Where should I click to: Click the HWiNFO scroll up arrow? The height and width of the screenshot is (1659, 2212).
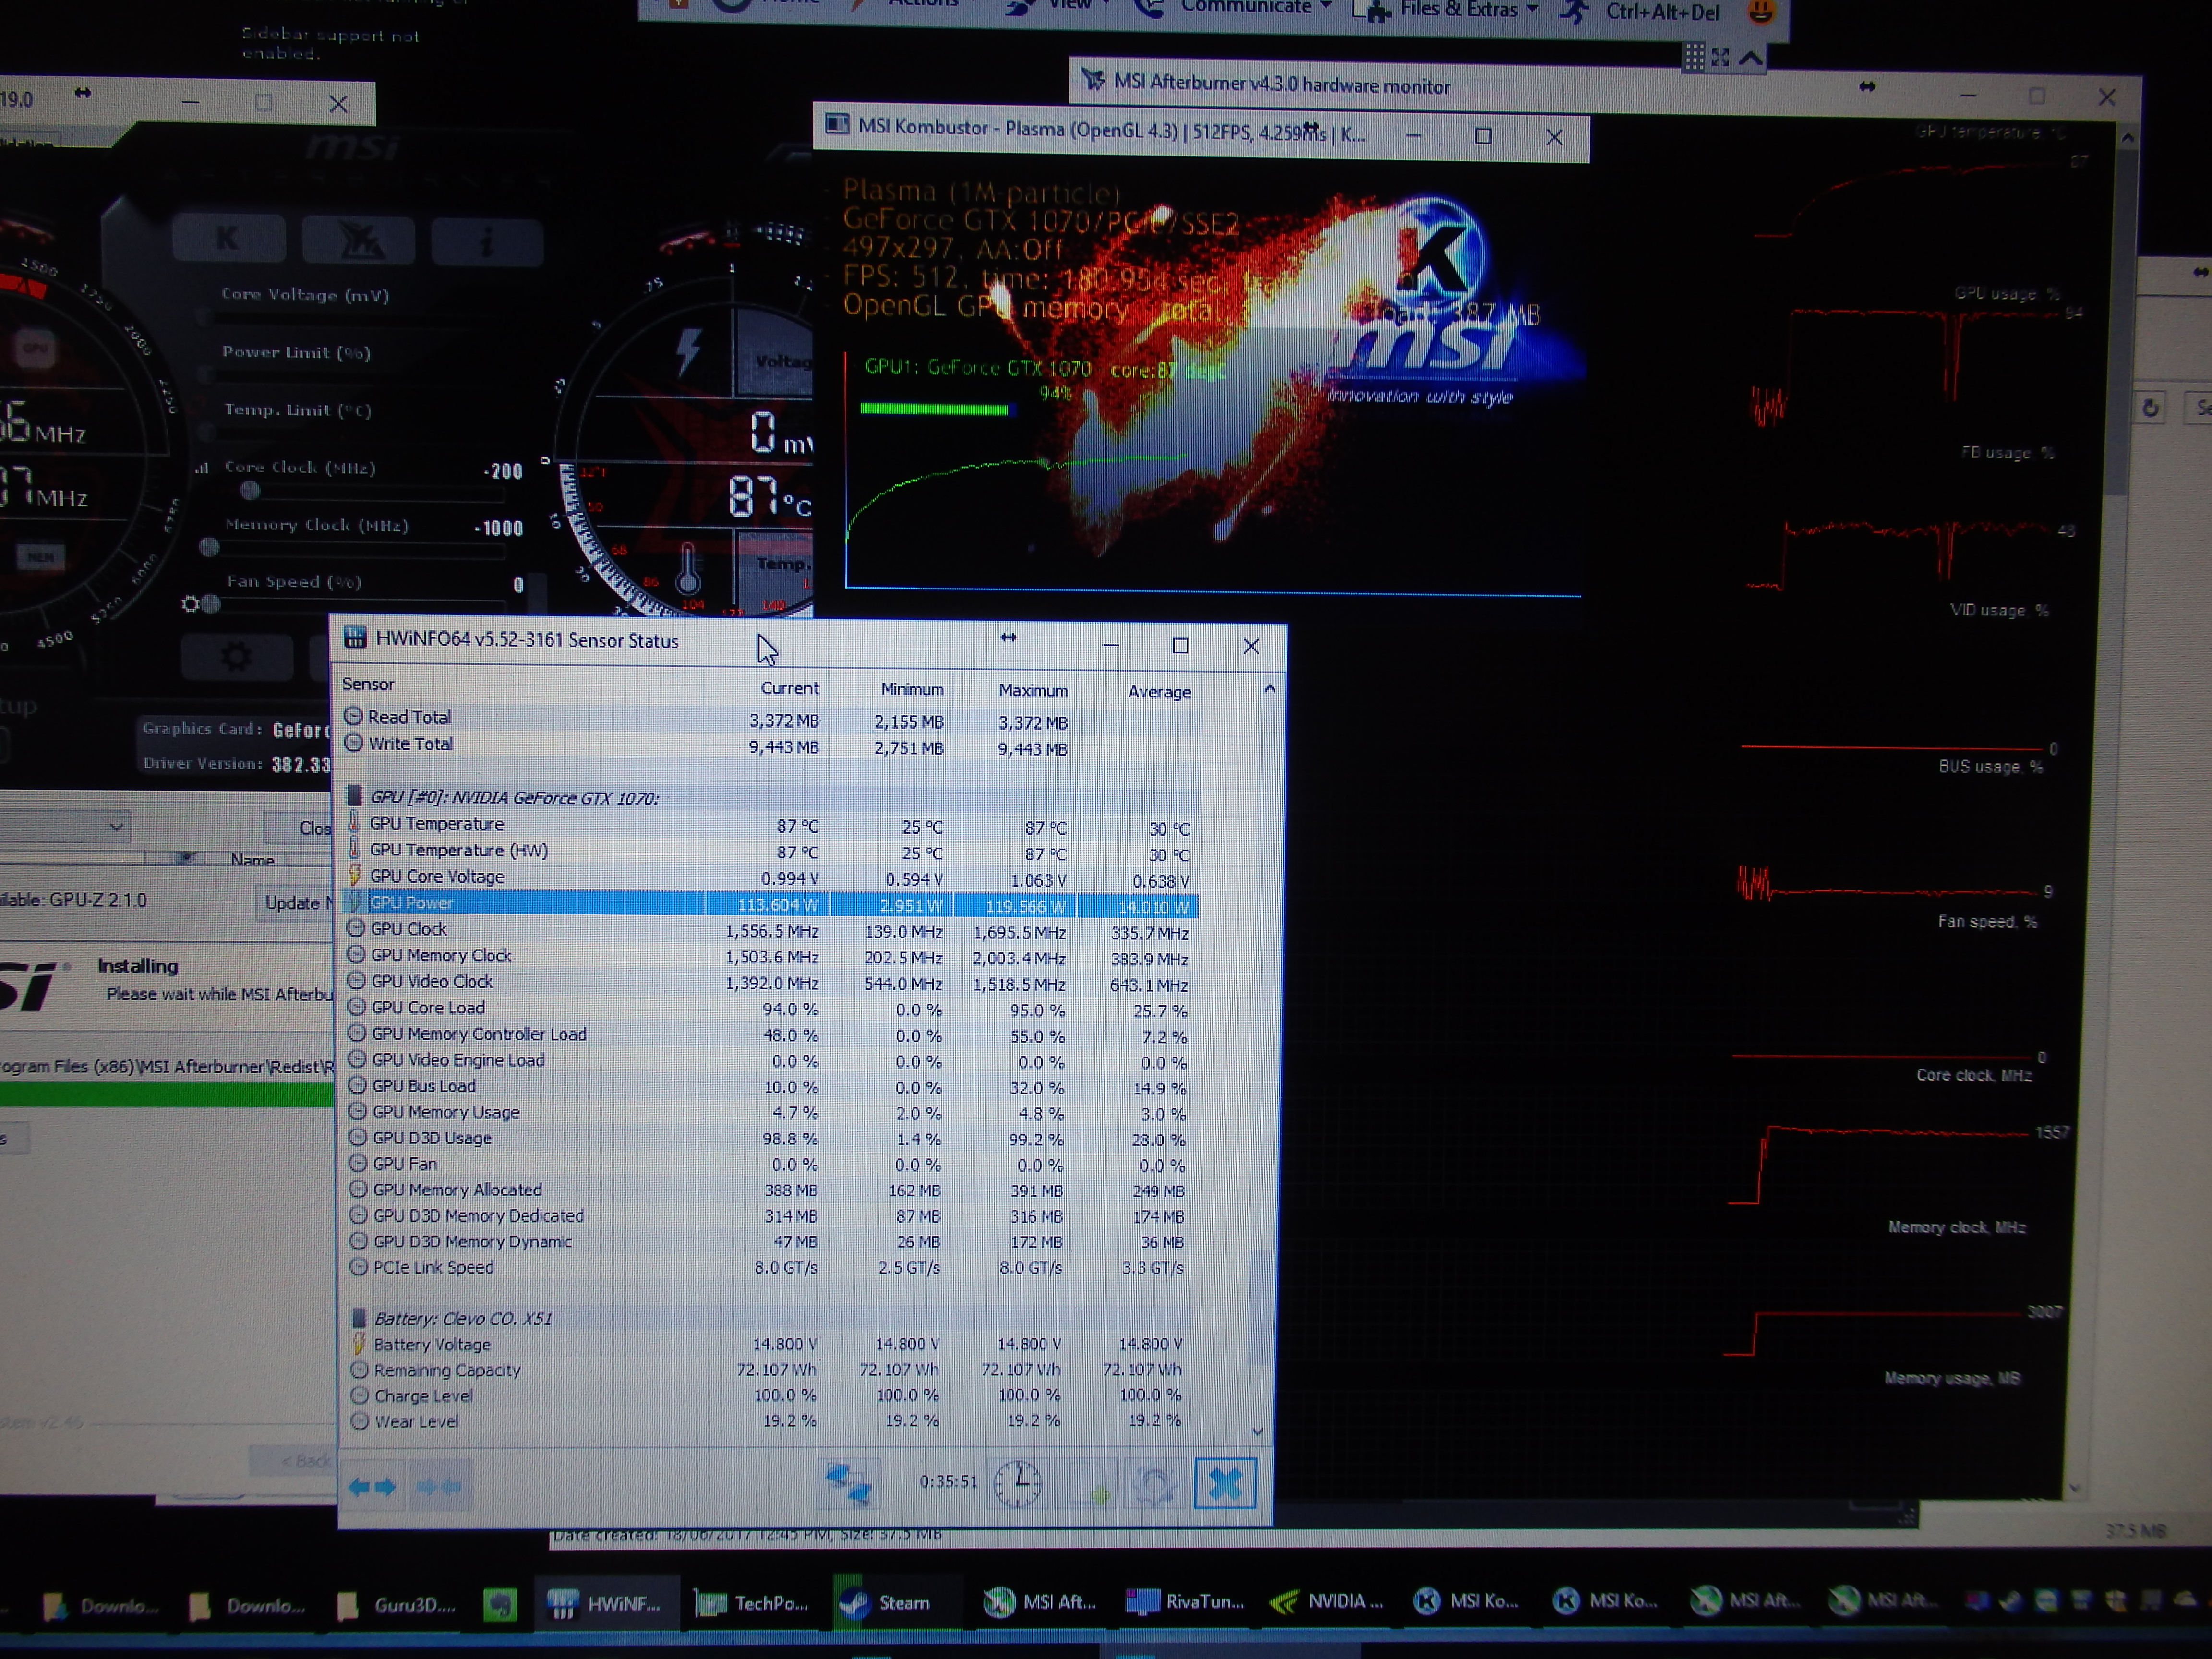tap(1269, 689)
